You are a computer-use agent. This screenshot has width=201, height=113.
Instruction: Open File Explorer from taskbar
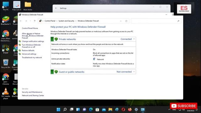110,110
